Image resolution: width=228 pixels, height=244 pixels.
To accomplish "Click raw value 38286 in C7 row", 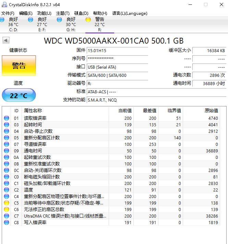I will pos(212,216).
